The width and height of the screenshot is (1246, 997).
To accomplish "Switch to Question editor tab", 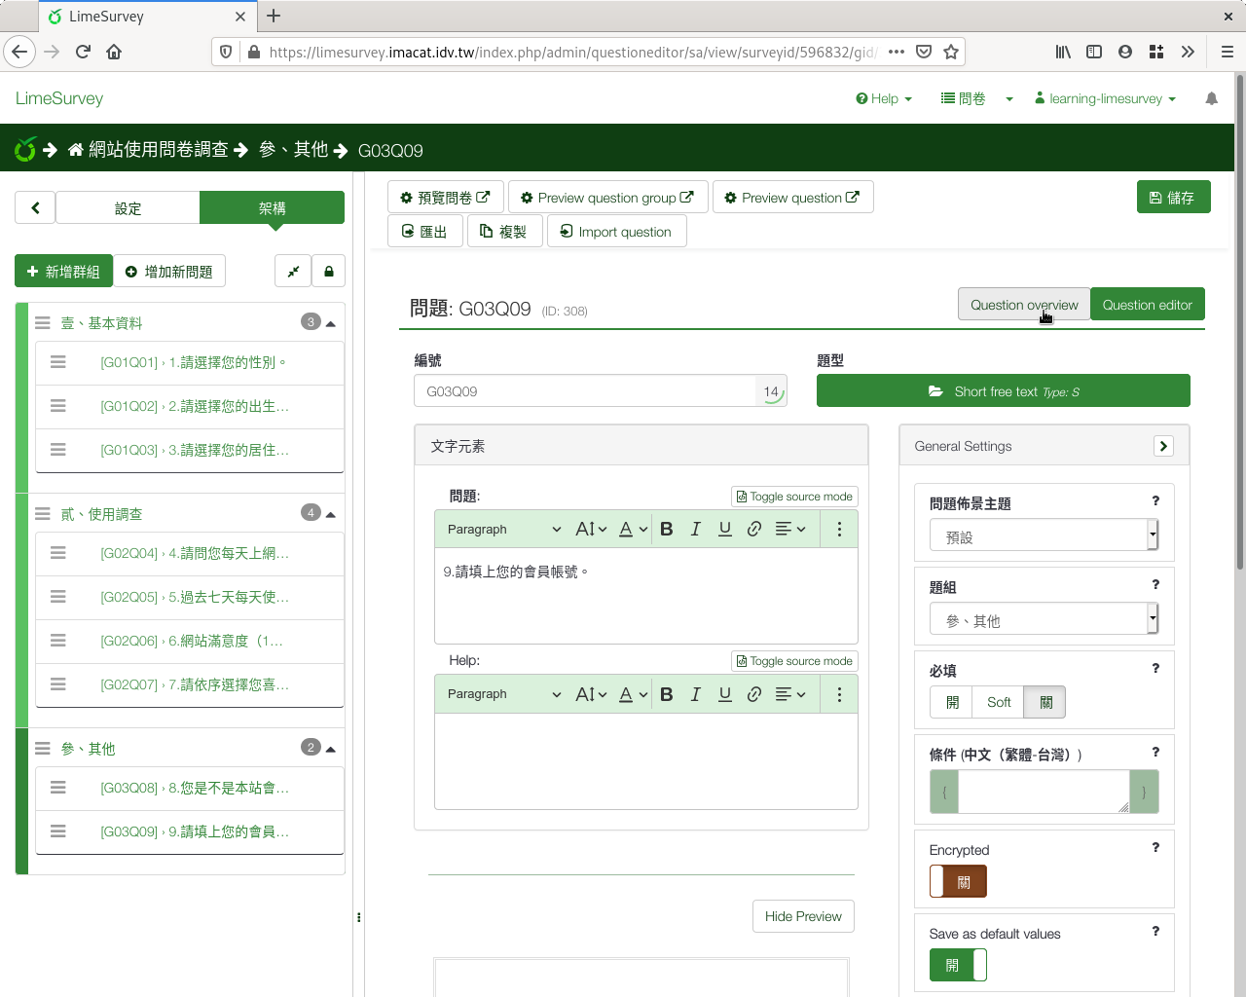I will coord(1147,305).
